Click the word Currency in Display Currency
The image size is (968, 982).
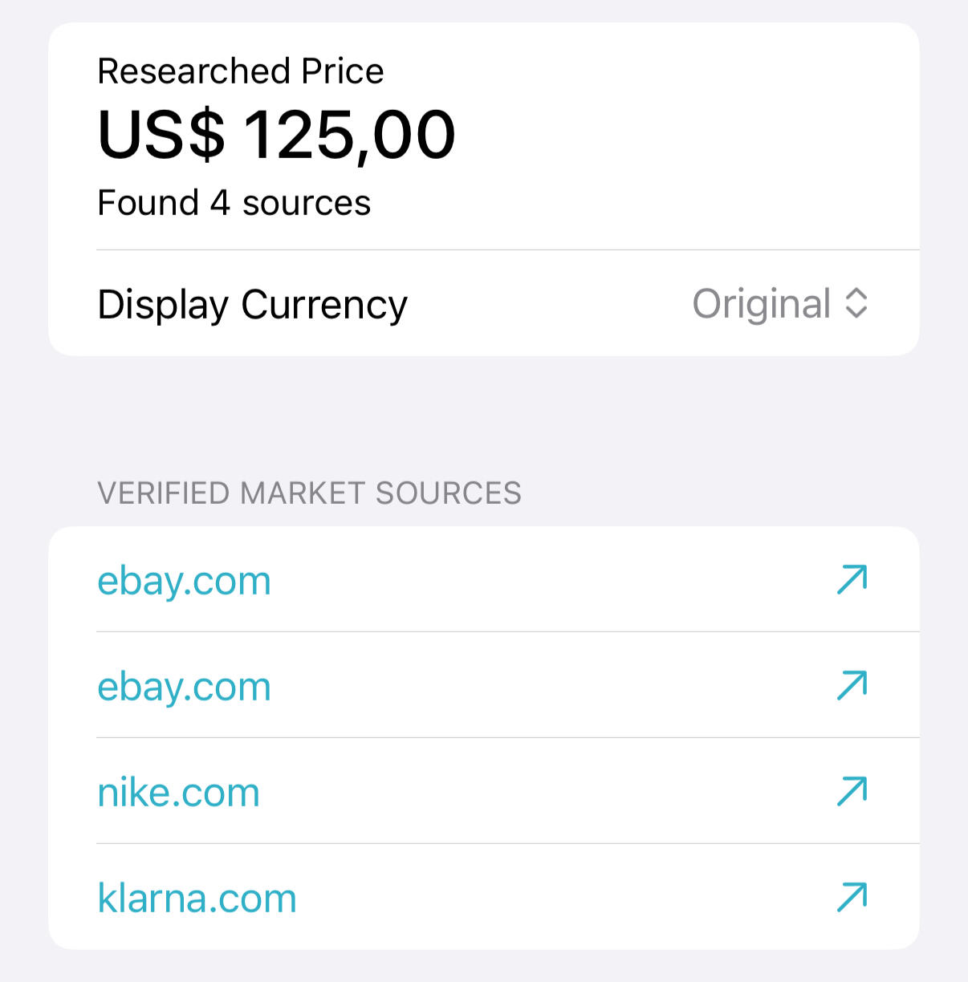pyautogui.click(x=324, y=305)
